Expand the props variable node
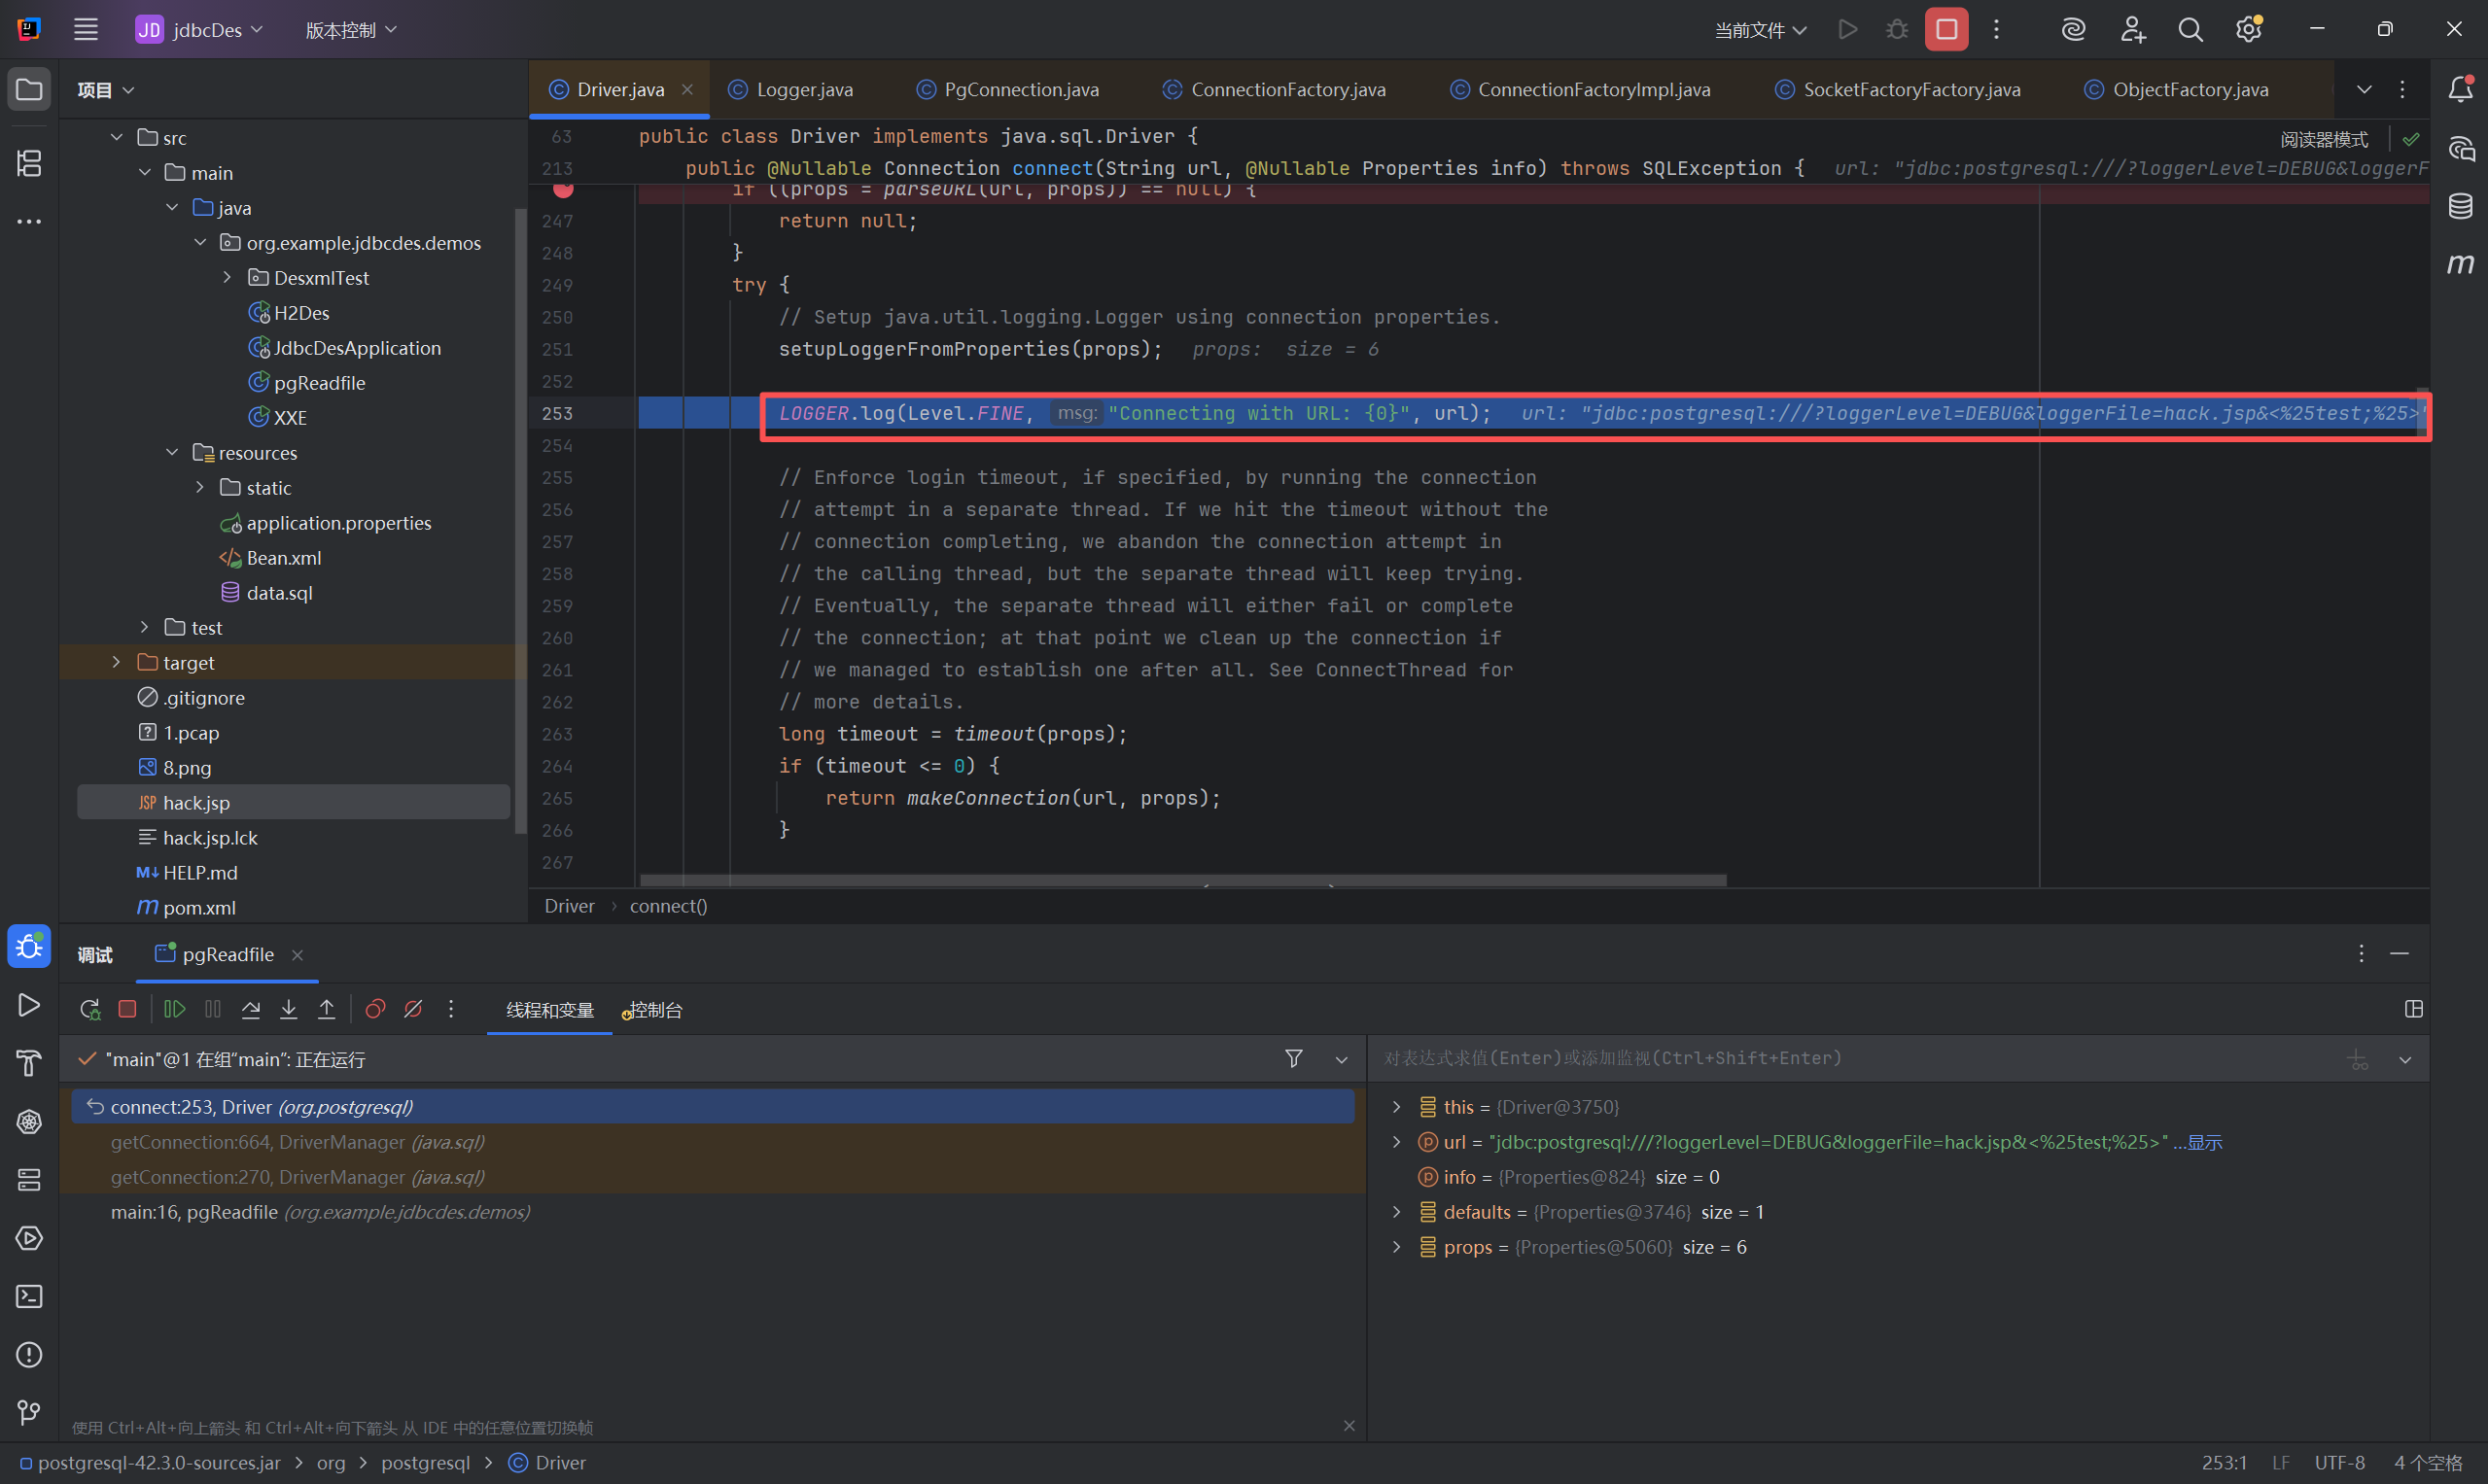2488x1484 pixels. pyautogui.click(x=1396, y=1247)
